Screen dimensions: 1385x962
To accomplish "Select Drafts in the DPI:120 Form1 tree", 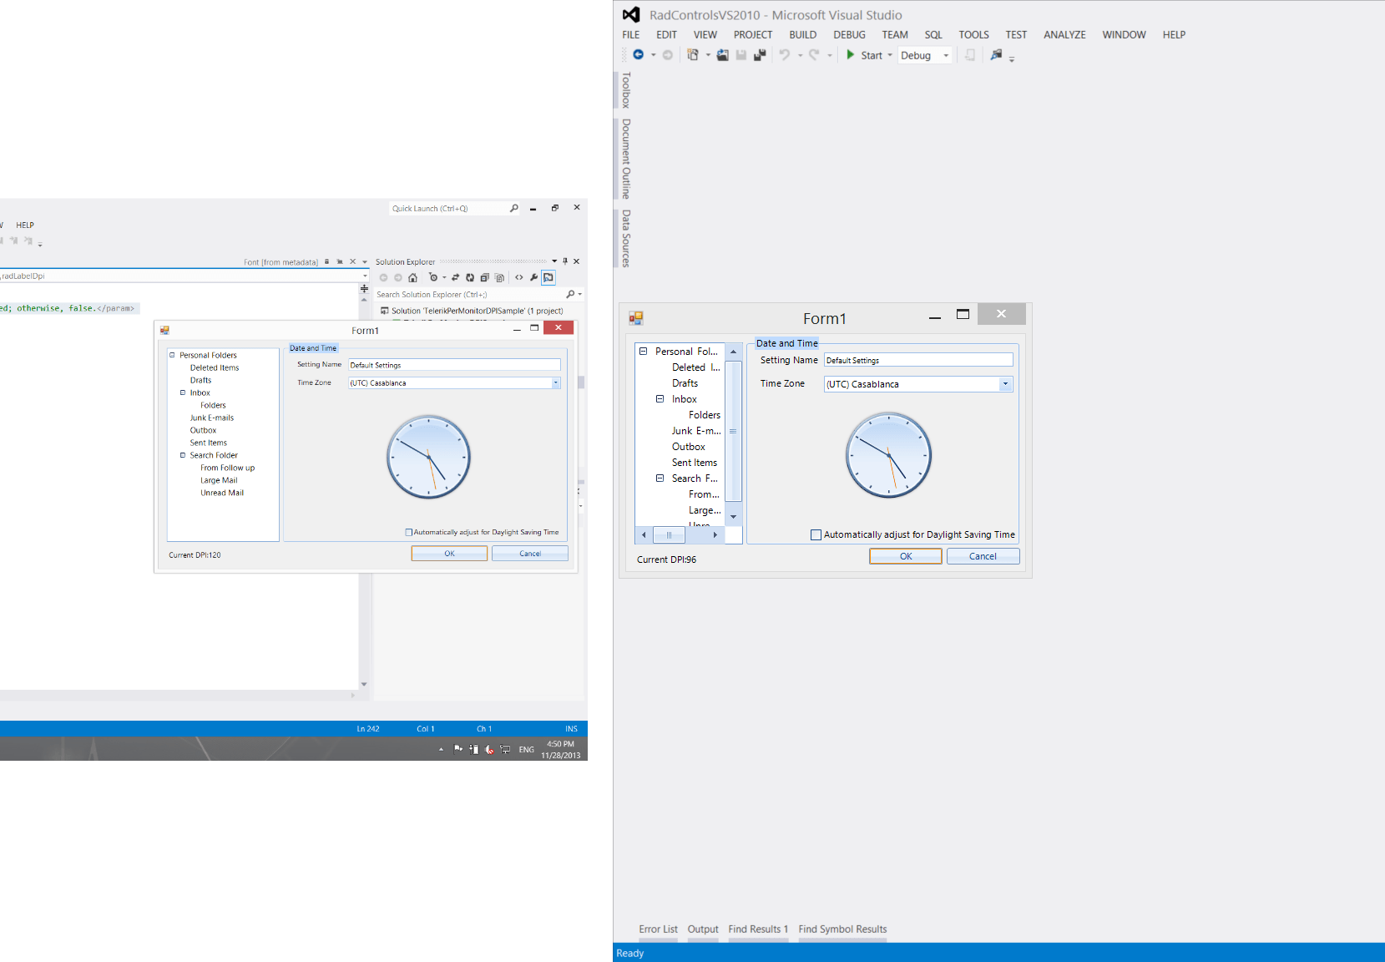I will pyautogui.click(x=200, y=380).
